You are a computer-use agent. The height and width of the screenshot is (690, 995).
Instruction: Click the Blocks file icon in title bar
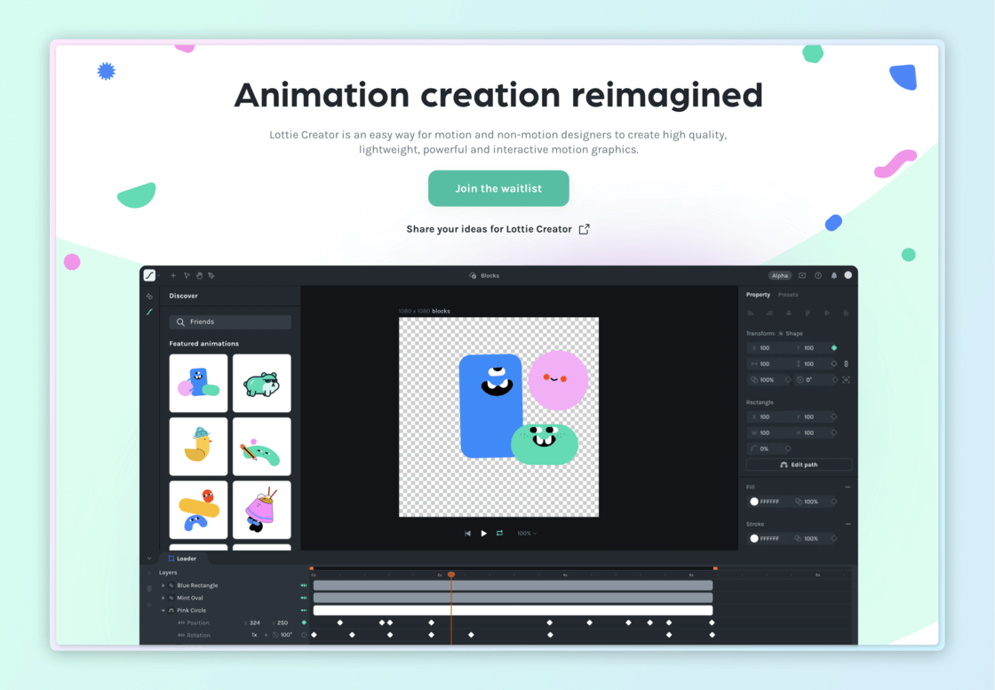(473, 275)
